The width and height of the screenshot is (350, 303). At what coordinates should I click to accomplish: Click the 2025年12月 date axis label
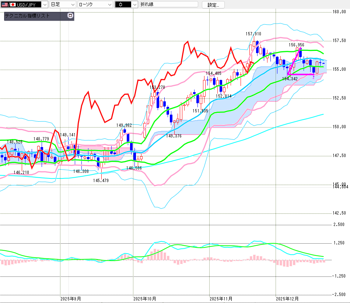pyautogui.click(x=287, y=299)
